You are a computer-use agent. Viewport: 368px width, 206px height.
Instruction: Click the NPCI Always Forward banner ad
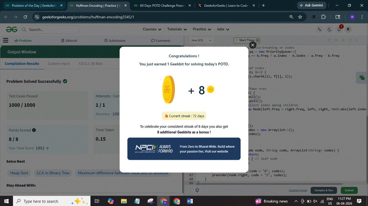184,149
